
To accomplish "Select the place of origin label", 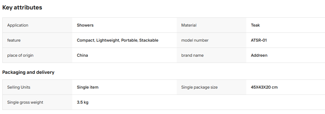I will 20,56.
